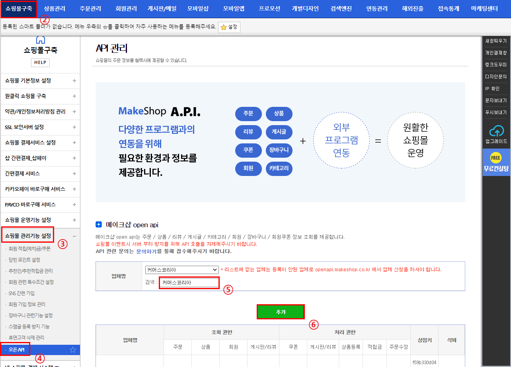Viewport: 511px width, 367px height.
Task: Open the 회원관리 top menu
Action: [126, 9]
